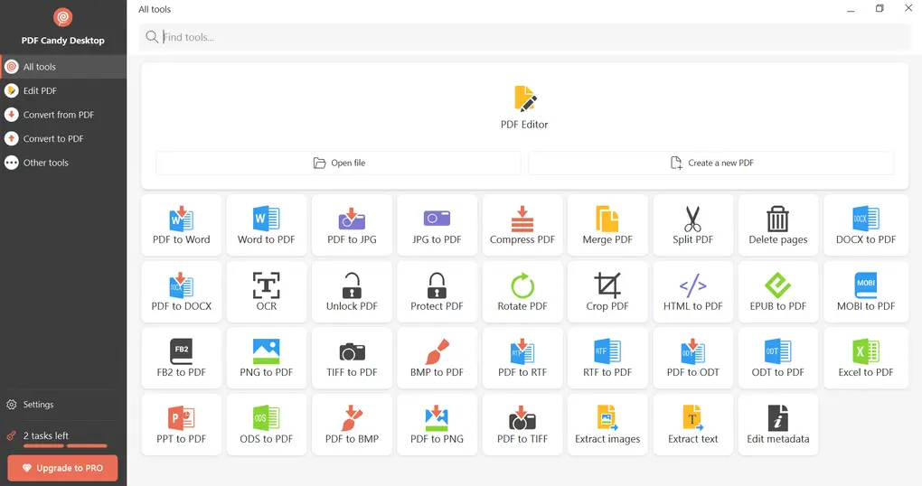This screenshot has height=486, width=922.
Task: Open the PDF to Word tool
Action: [181, 225]
